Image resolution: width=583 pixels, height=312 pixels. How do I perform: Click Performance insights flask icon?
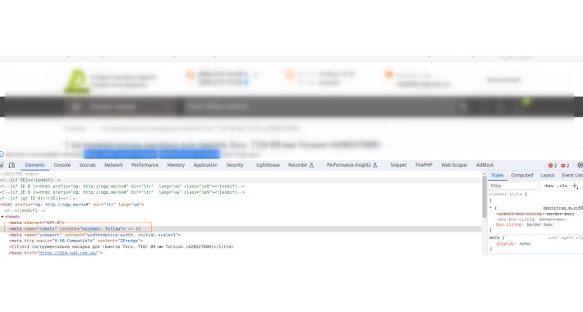tap(374, 165)
